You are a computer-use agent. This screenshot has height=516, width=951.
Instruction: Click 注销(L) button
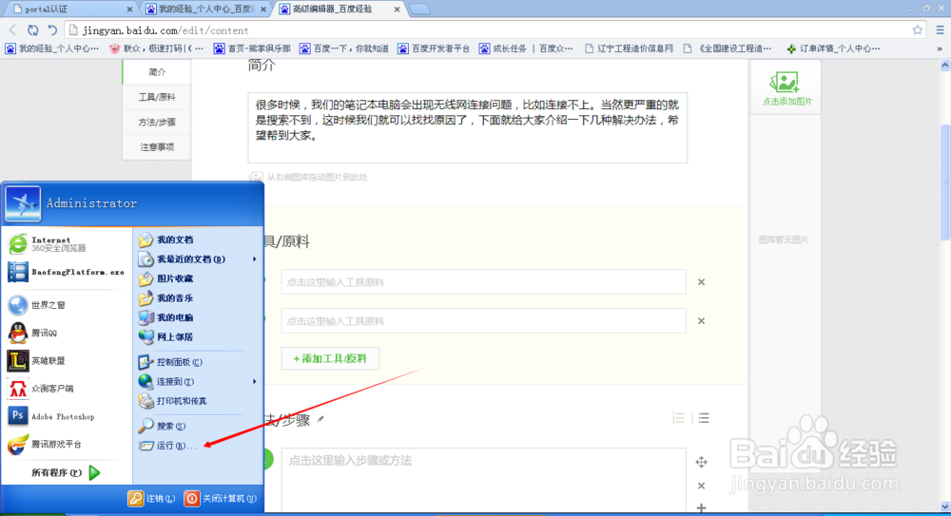[151, 498]
